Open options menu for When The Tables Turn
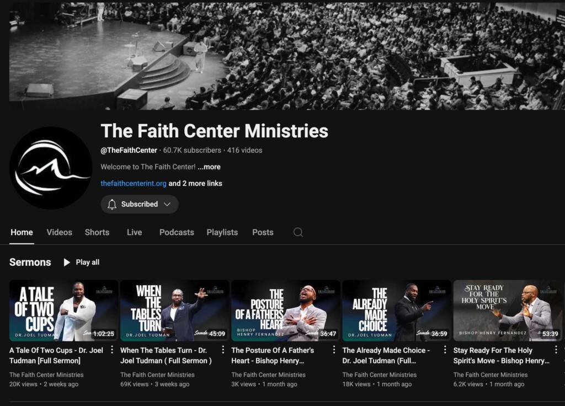 click(x=223, y=350)
